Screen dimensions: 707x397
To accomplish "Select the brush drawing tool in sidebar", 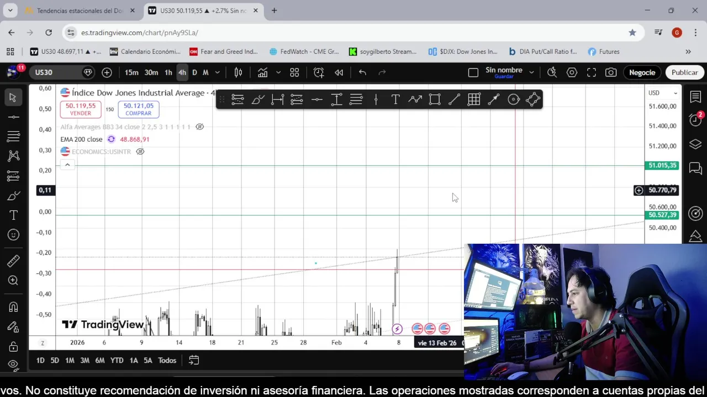I will pos(13,196).
